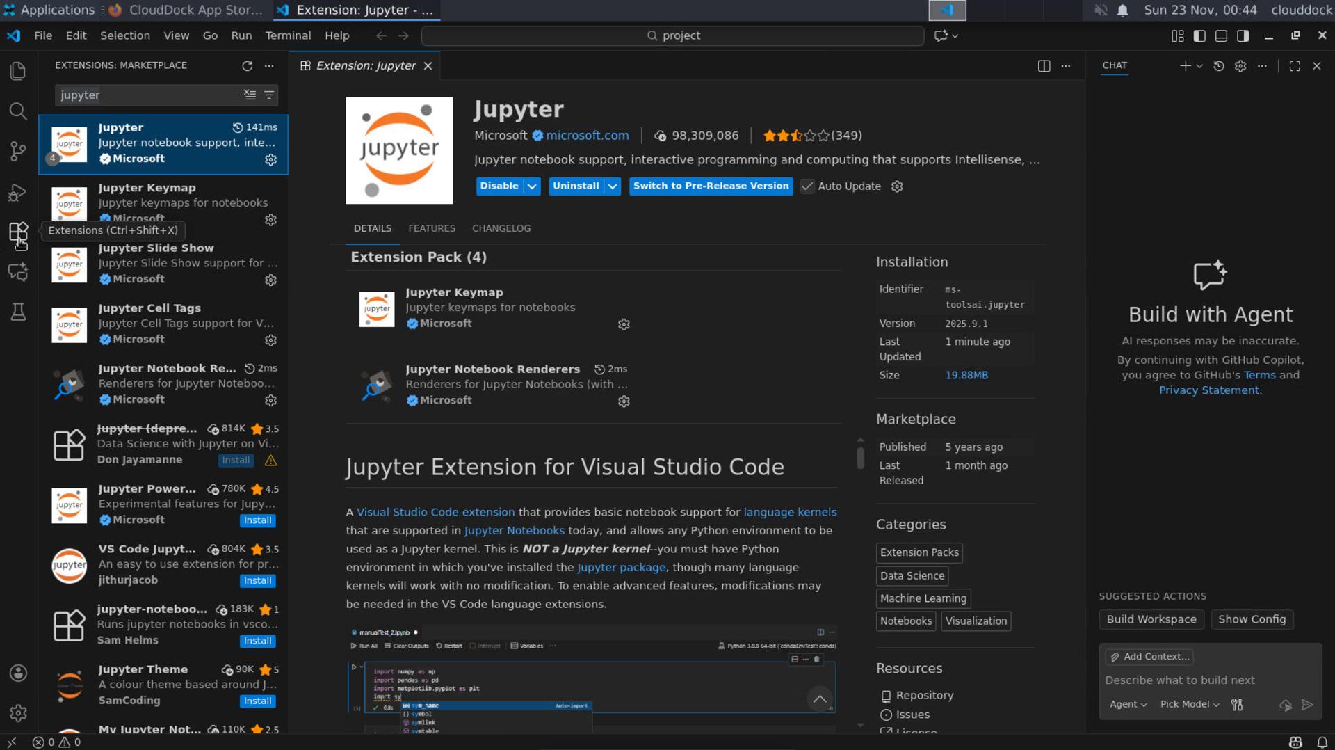Select the Search icon in the activity bar
The width and height of the screenshot is (1335, 750).
(17, 111)
